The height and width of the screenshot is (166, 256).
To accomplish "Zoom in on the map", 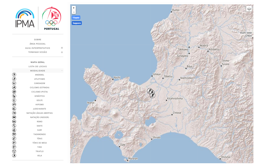I will pos(74,8).
